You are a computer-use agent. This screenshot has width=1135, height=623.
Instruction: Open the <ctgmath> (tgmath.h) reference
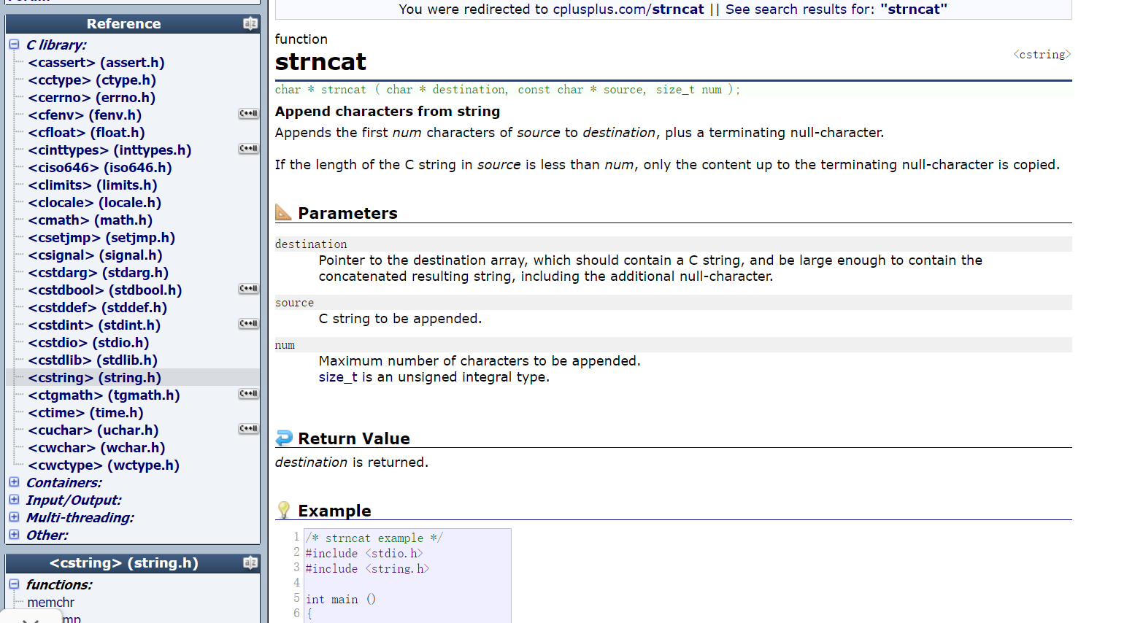click(104, 395)
